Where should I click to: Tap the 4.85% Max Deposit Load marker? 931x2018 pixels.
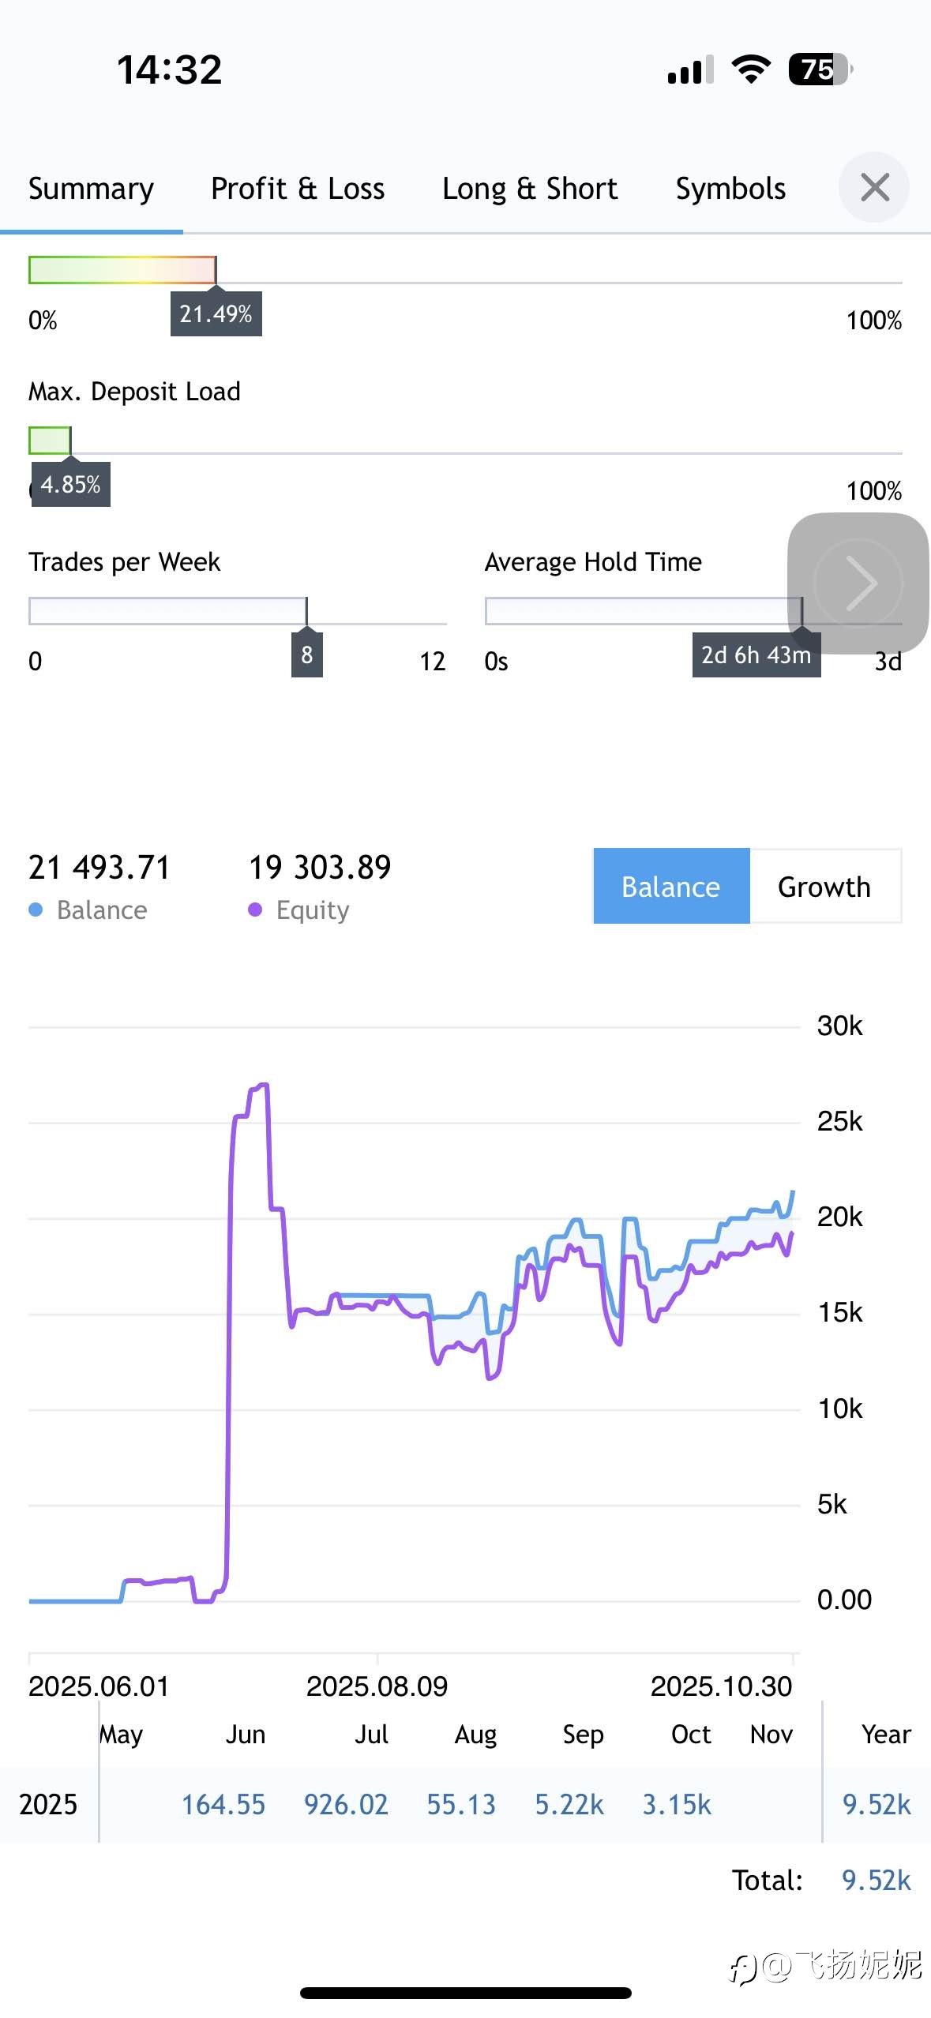pyautogui.click(x=70, y=484)
